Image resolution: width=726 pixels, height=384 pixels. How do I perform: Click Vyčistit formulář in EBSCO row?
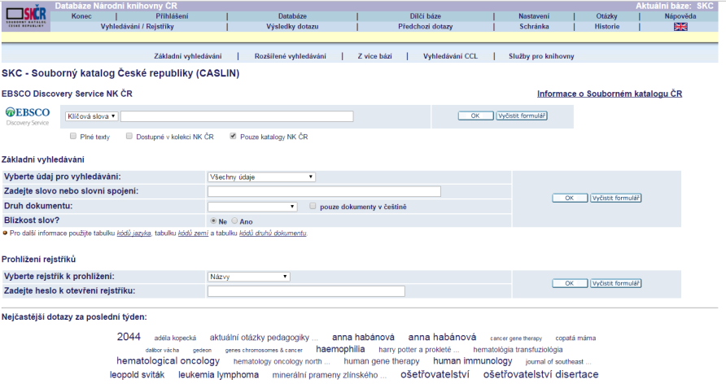(522, 116)
